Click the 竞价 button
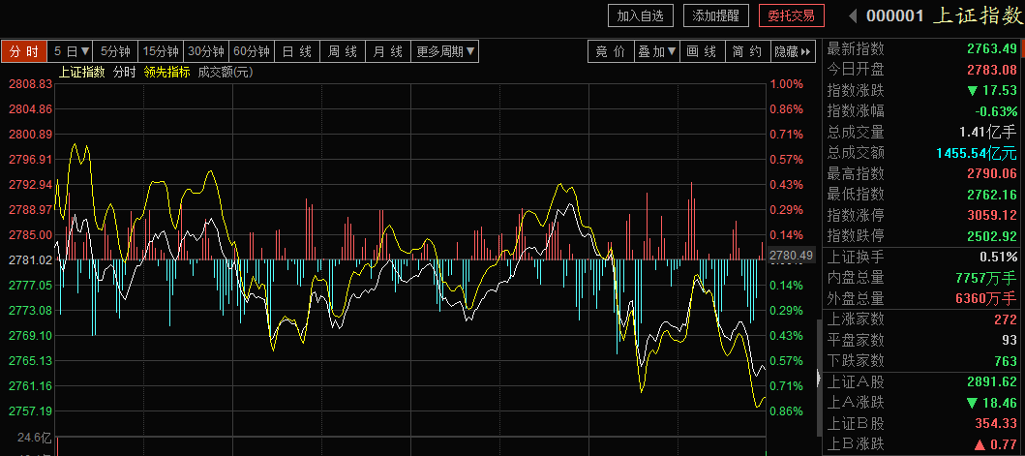 click(611, 51)
